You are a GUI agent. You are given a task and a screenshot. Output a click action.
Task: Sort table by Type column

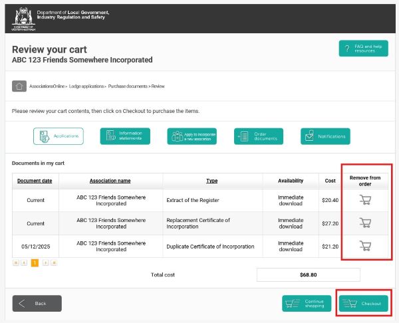pos(211,181)
